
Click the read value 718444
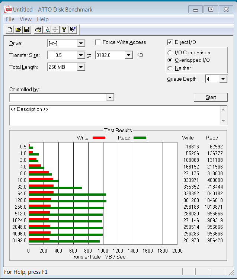click(x=215, y=187)
